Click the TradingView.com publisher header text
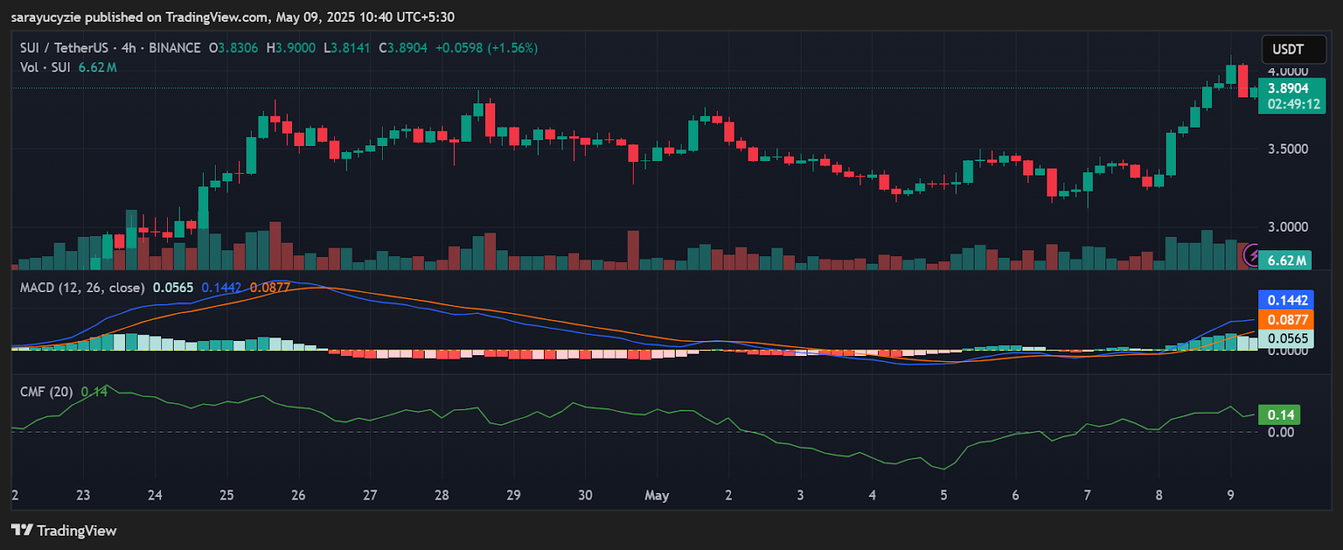Screen dimensions: 1343x550 (217, 17)
